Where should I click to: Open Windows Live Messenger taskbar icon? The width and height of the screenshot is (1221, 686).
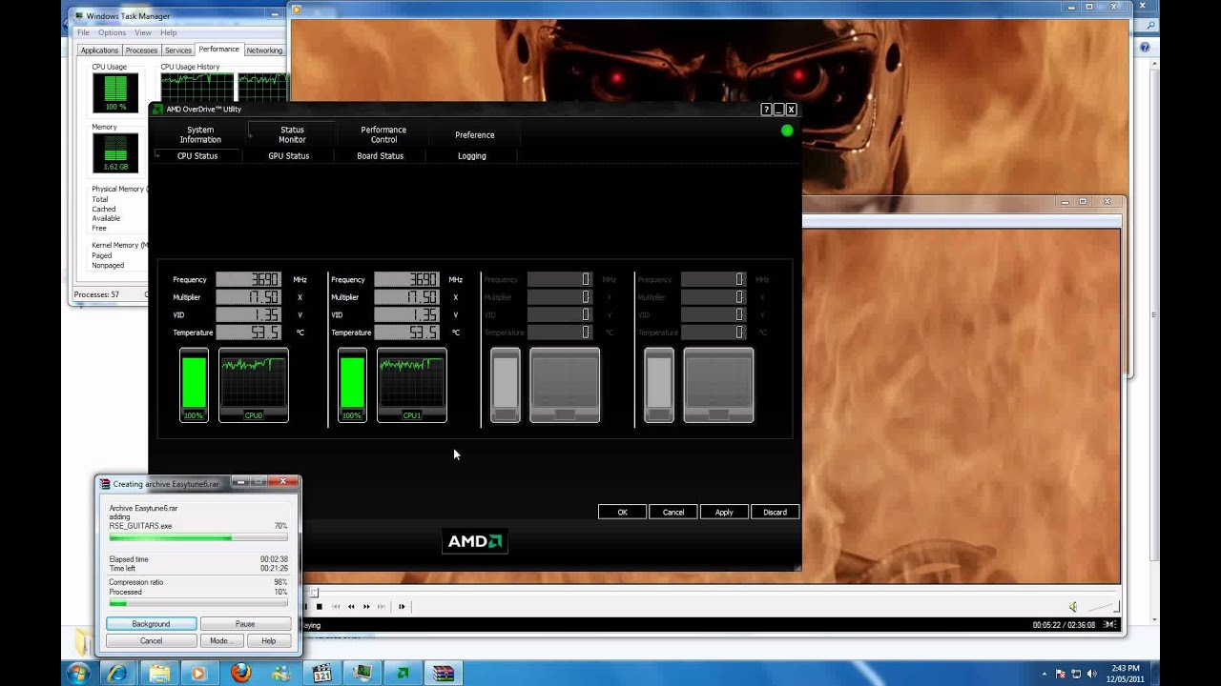pos(280,673)
